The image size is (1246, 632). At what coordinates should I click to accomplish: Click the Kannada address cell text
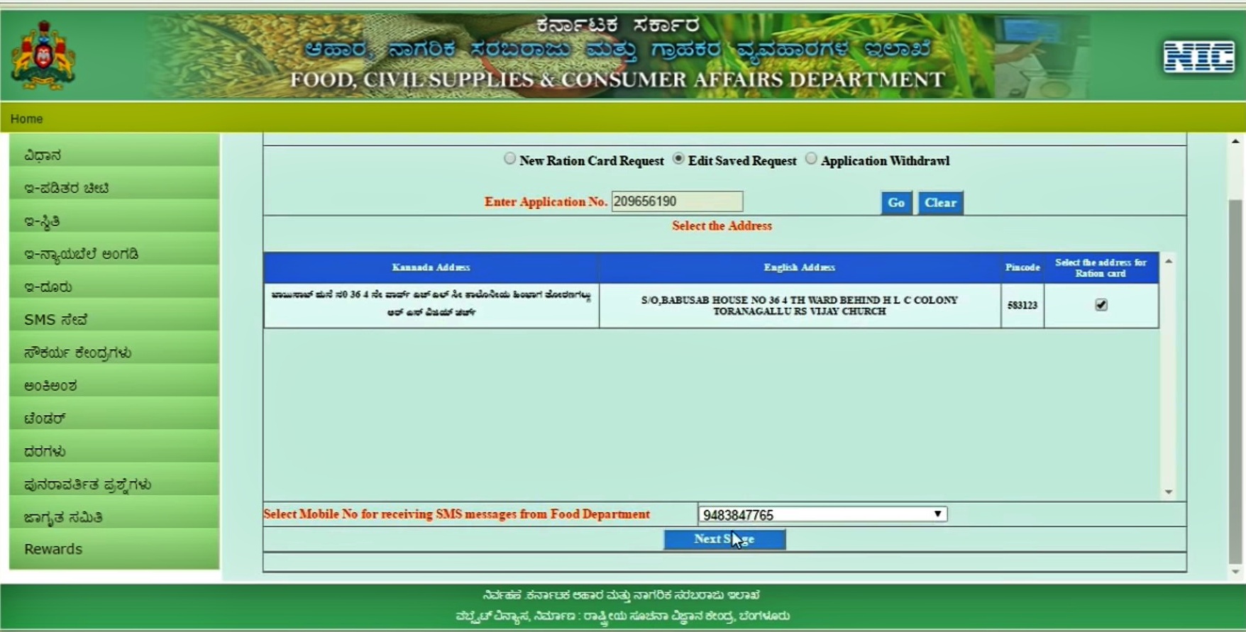click(431, 303)
